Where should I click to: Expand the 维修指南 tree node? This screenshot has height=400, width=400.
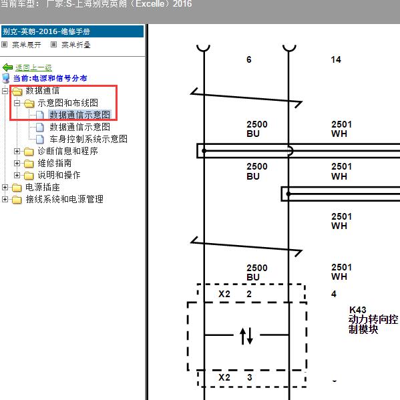pyautogui.click(x=17, y=163)
